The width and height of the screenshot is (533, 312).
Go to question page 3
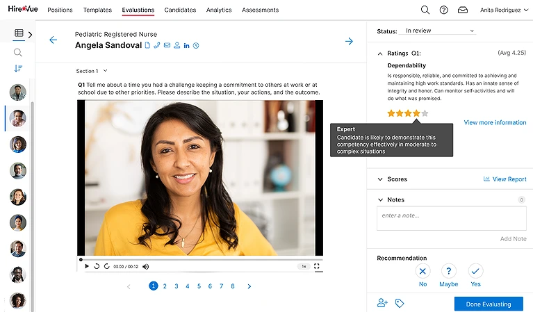point(177,286)
